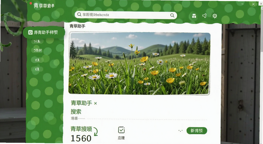Click the green 新得预 button
Image resolution: width=263 pixels, height=144 pixels.
pyautogui.click(x=197, y=131)
